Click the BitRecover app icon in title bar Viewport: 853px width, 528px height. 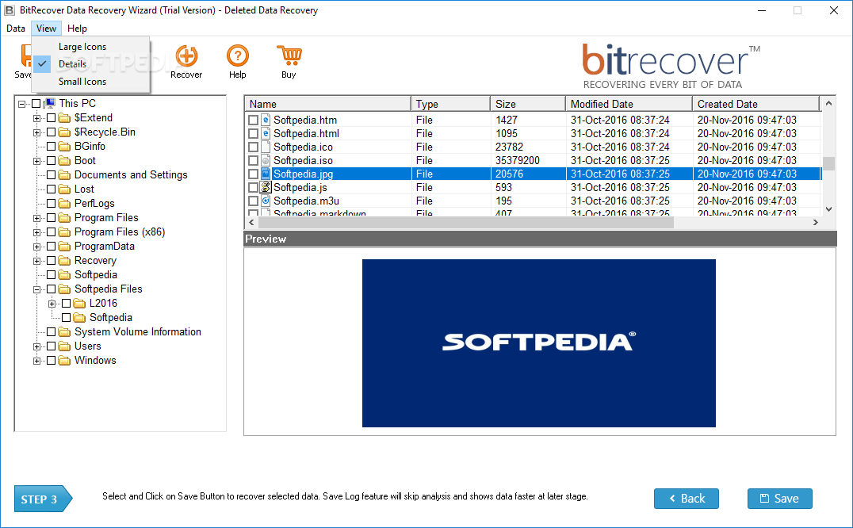pos(10,10)
